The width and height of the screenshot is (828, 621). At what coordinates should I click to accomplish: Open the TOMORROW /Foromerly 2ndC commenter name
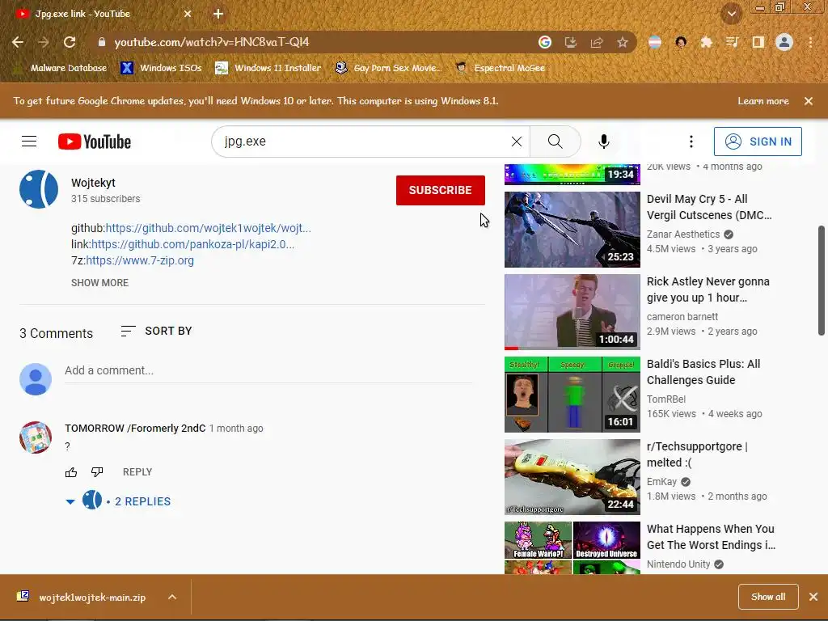click(x=135, y=429)
